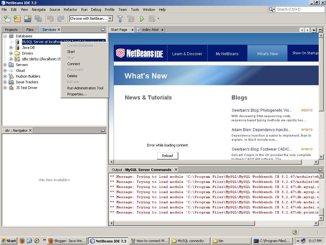Maximize the editor window icon

pyautogui.click(x=320, y=30)
